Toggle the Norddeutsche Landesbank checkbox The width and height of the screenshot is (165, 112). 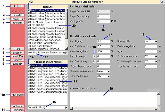[29, 37]
